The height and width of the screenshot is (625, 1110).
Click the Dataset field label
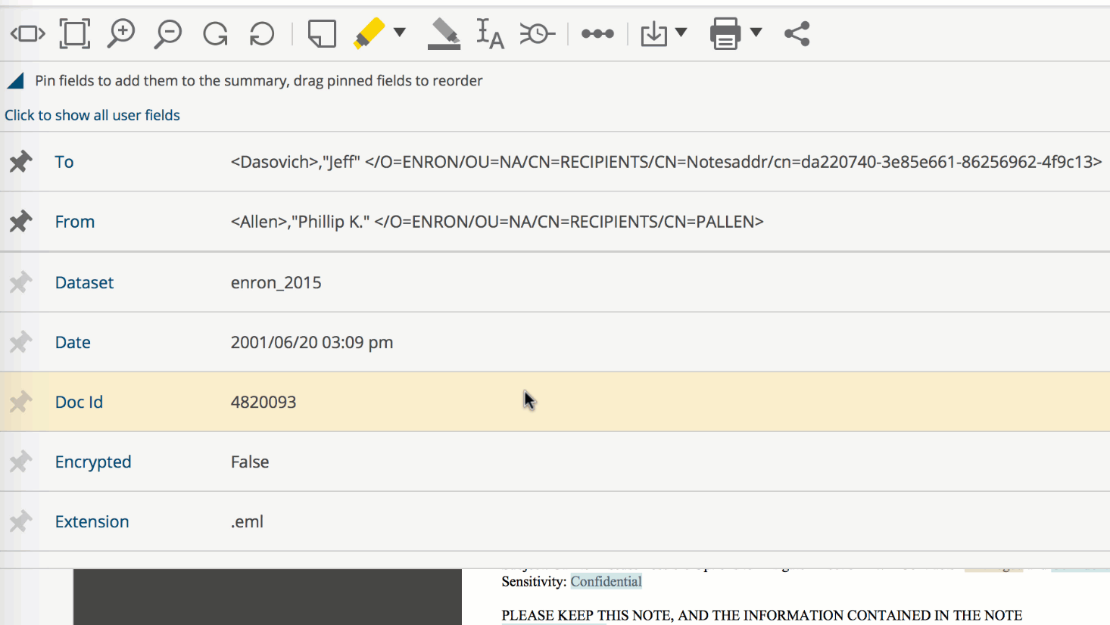(84, 282)
